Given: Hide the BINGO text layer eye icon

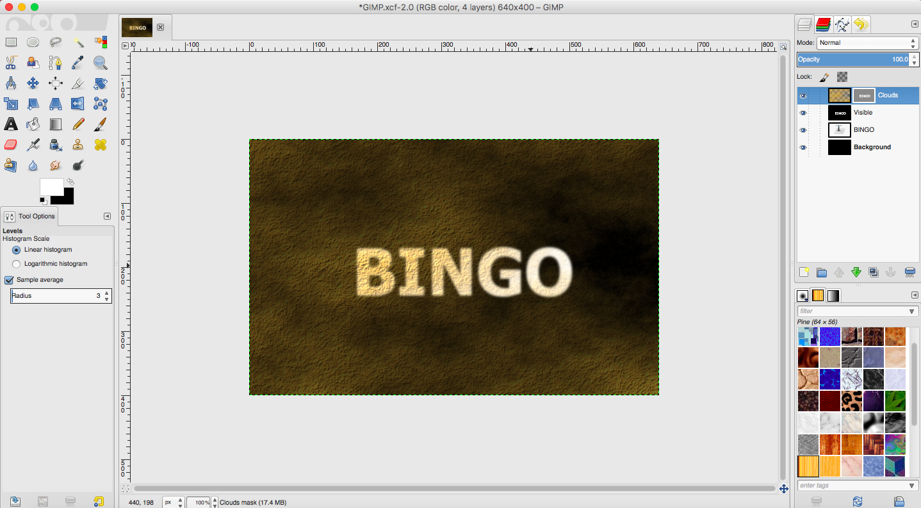Looking at the screenshot, I should point(803,130).
